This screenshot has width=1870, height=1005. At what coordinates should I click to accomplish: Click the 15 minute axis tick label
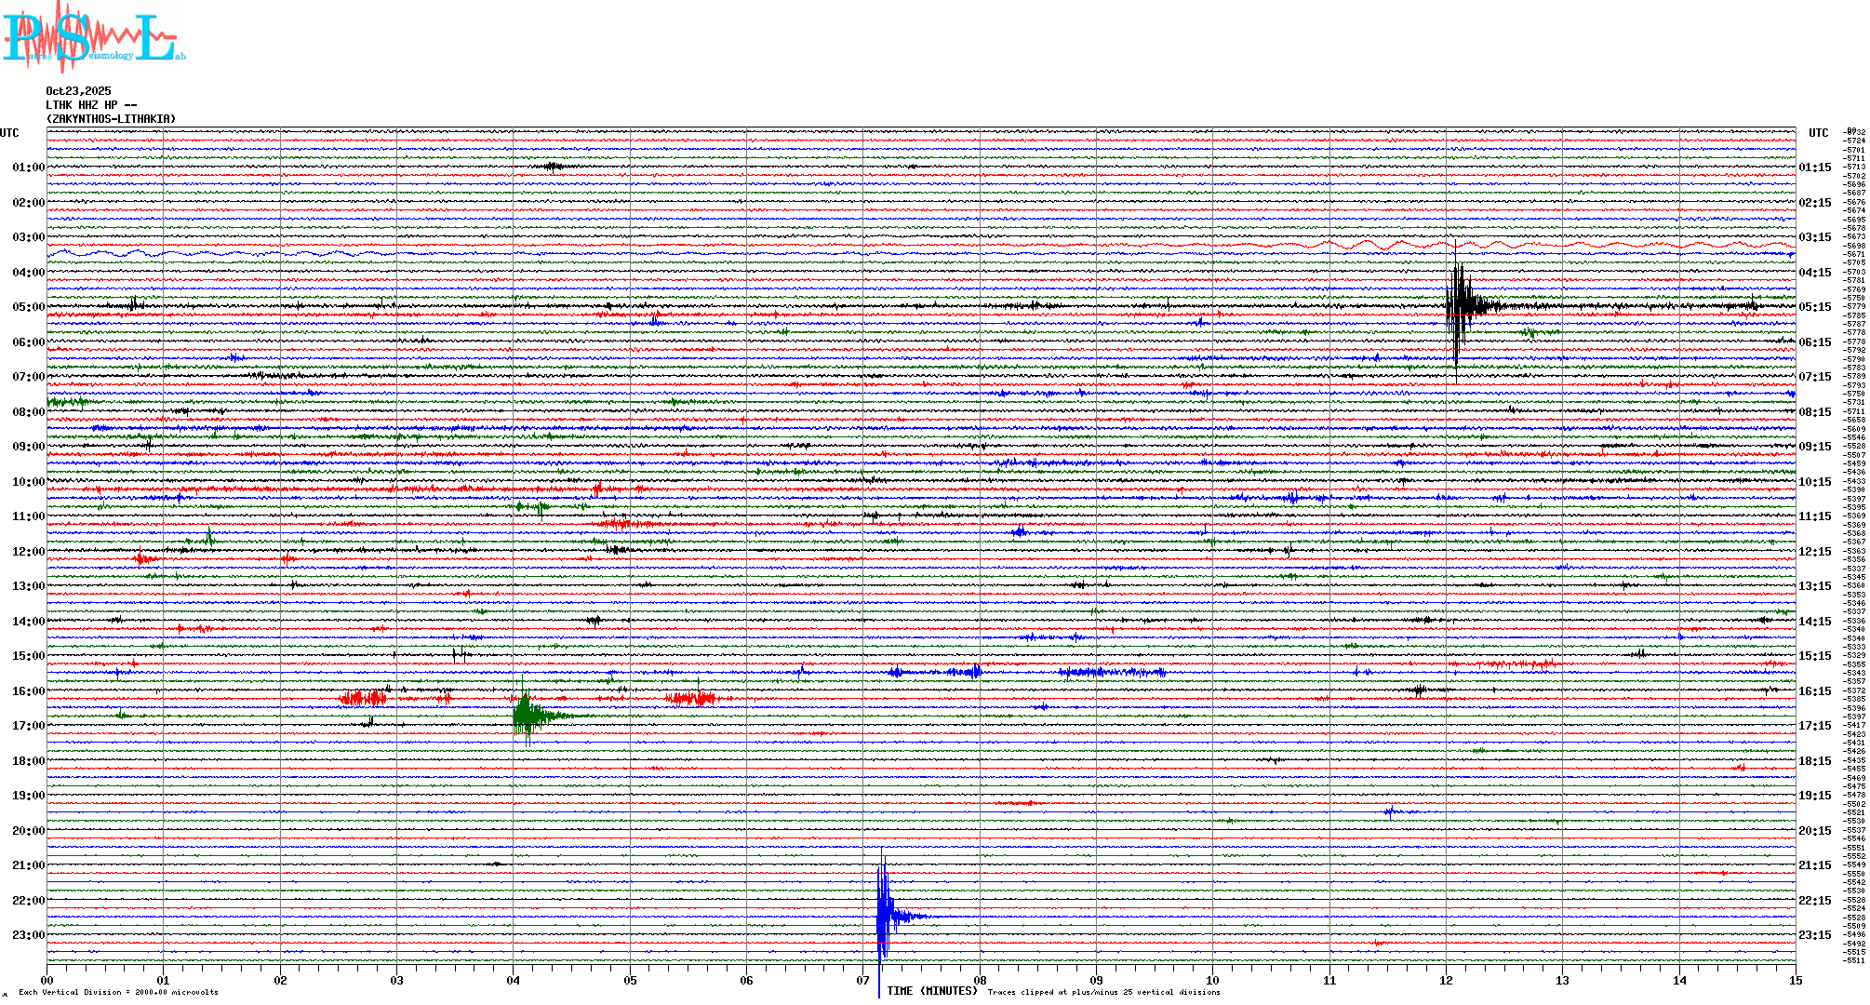tap(1795, 981)
